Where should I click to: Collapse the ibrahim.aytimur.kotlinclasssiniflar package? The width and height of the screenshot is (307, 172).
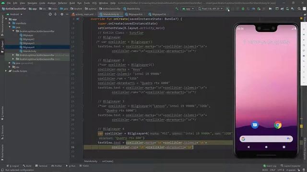pos(13,31)
